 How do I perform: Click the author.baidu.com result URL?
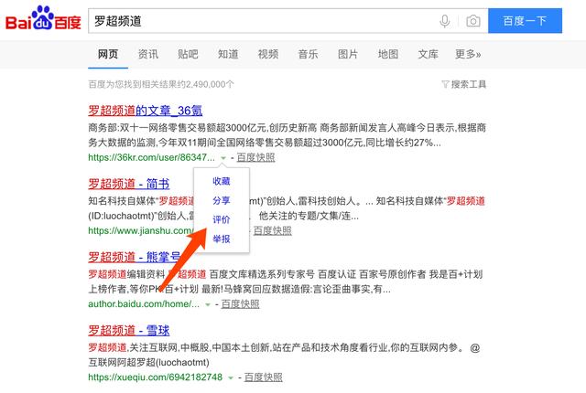pyautogui.click(x=144, y=303)
